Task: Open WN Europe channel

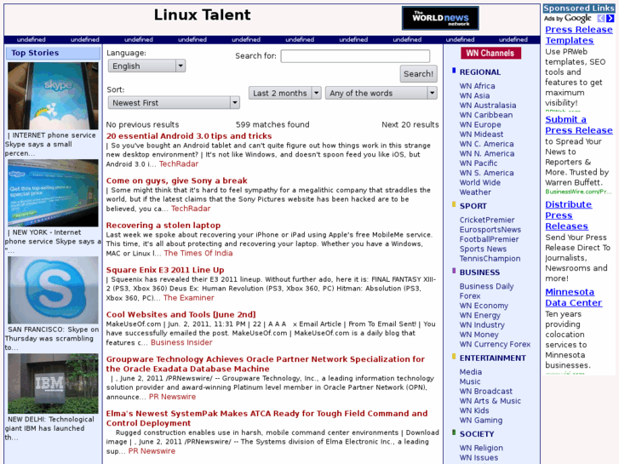Action: 480,125
